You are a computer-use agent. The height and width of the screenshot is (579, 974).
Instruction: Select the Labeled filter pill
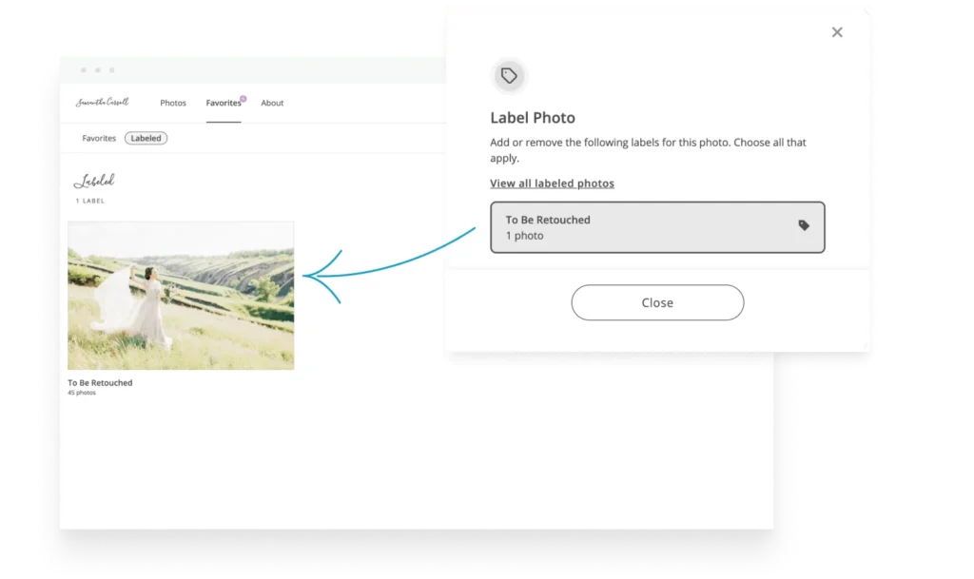click(x=146, y=139)
